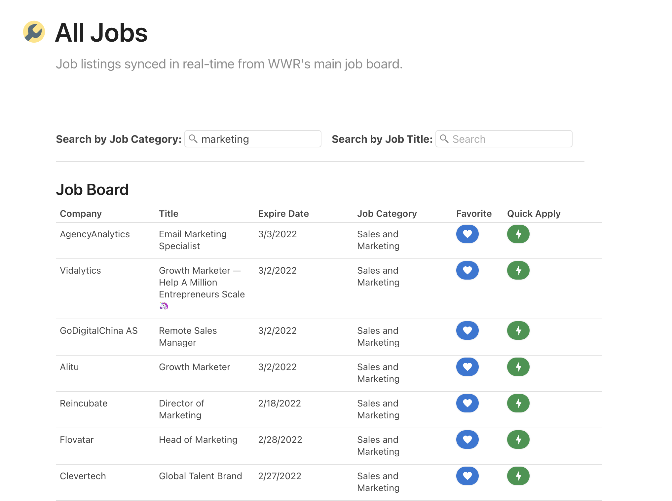
Task: Favorite the Reincubate Director of Marketing job
Action: [467, 403]
